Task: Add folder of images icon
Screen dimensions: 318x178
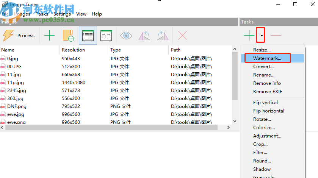Action: [68, 36]
